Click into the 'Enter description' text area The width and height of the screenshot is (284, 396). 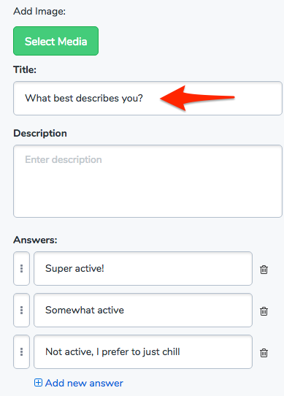pyautogui.click(x=147, y=181)
